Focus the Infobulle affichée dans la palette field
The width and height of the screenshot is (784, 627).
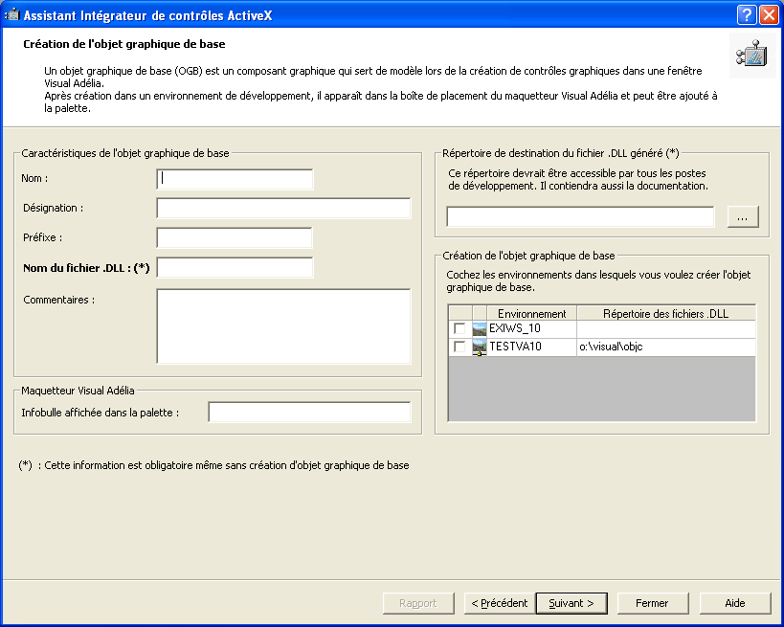(x=309, y=413)
